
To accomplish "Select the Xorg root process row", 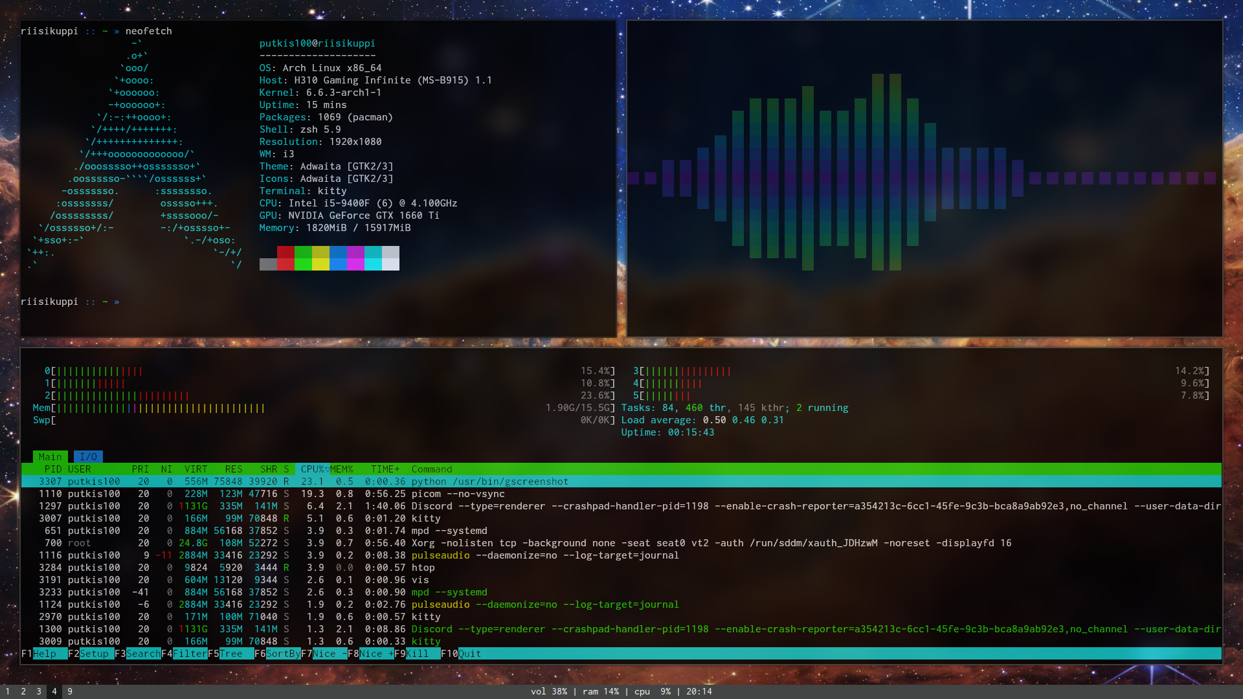I will point(621,543).
